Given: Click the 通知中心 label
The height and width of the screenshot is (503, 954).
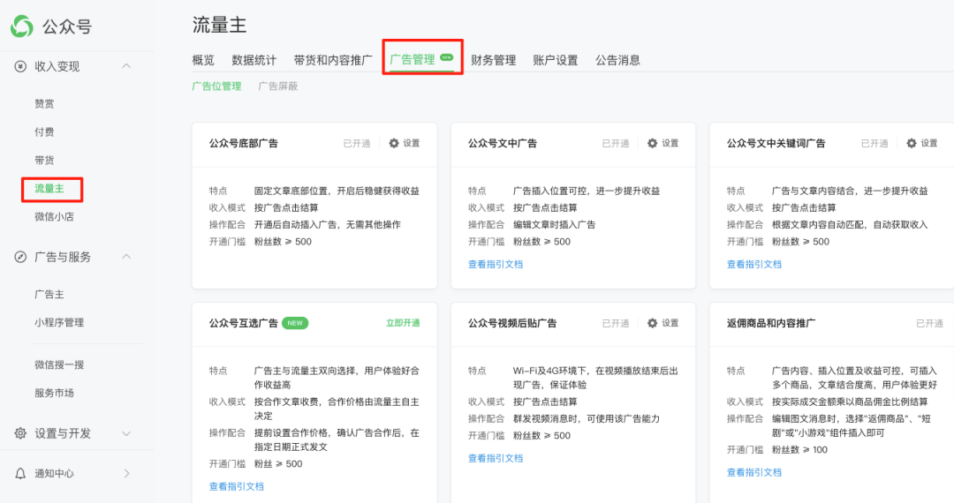Looking at the screenshot, I should [x=54, y=473].
